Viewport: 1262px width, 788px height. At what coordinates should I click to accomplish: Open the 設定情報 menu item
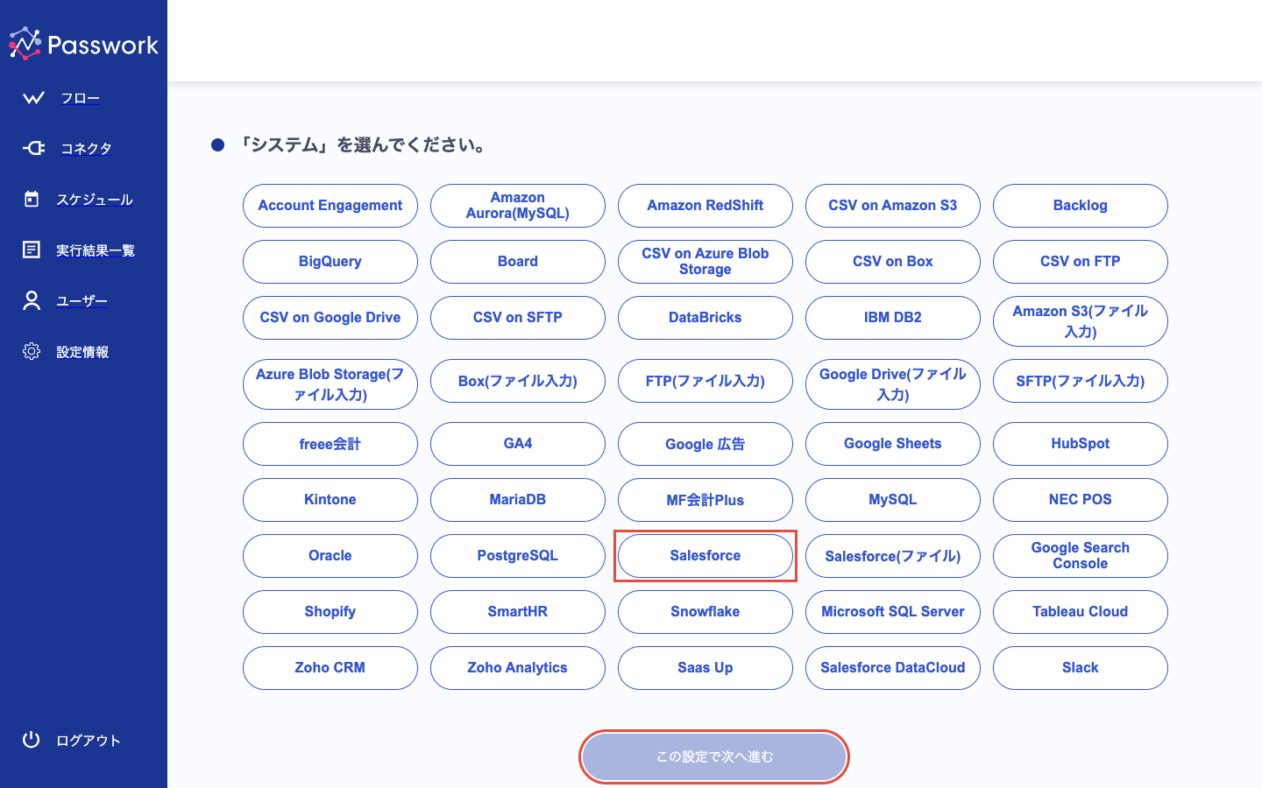tap(82, 352)
